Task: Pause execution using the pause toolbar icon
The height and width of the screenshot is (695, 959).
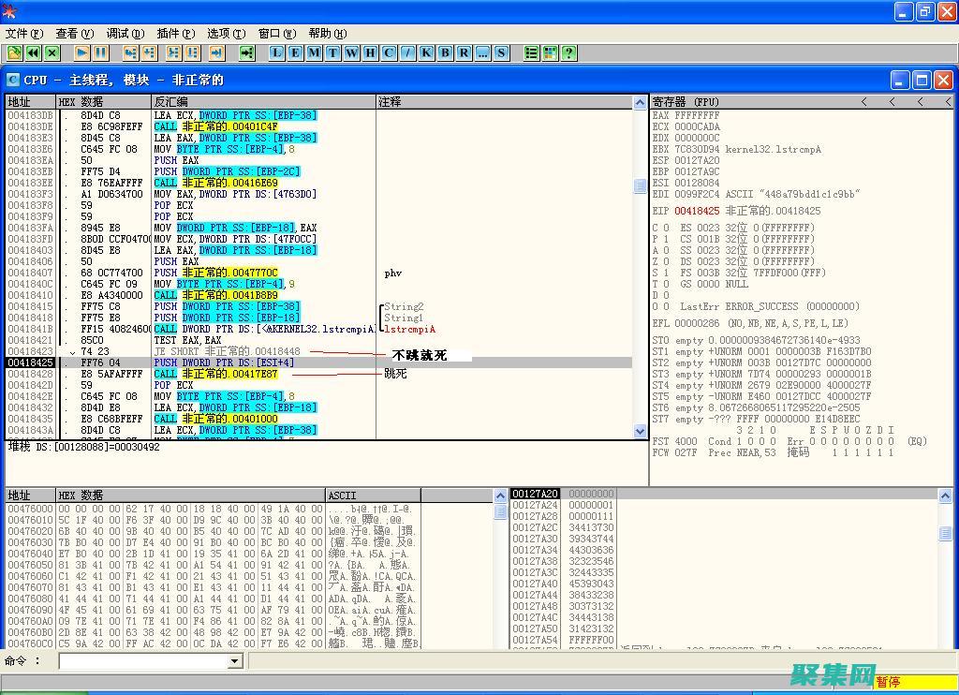Action: click(x=101, y=53)
